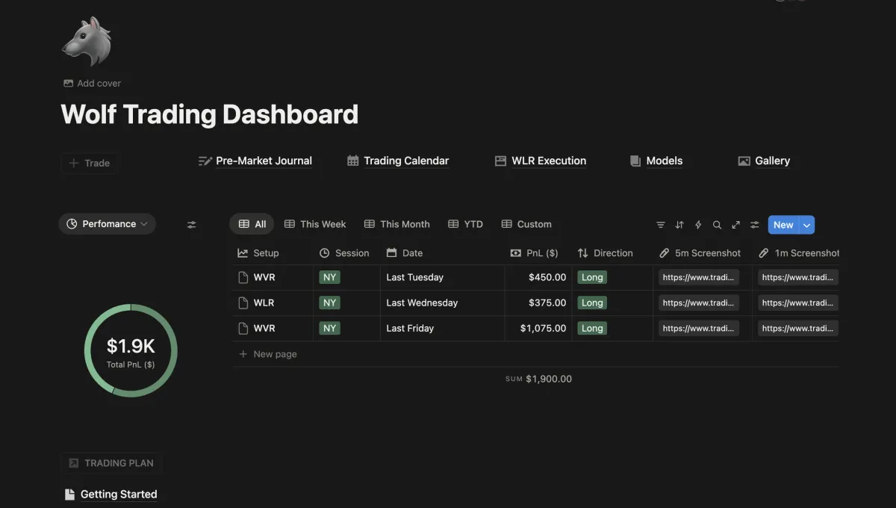This screenshot has width=896, height=508.
Task: Select the YTD view tab
Action: click(x=466, y=224)
